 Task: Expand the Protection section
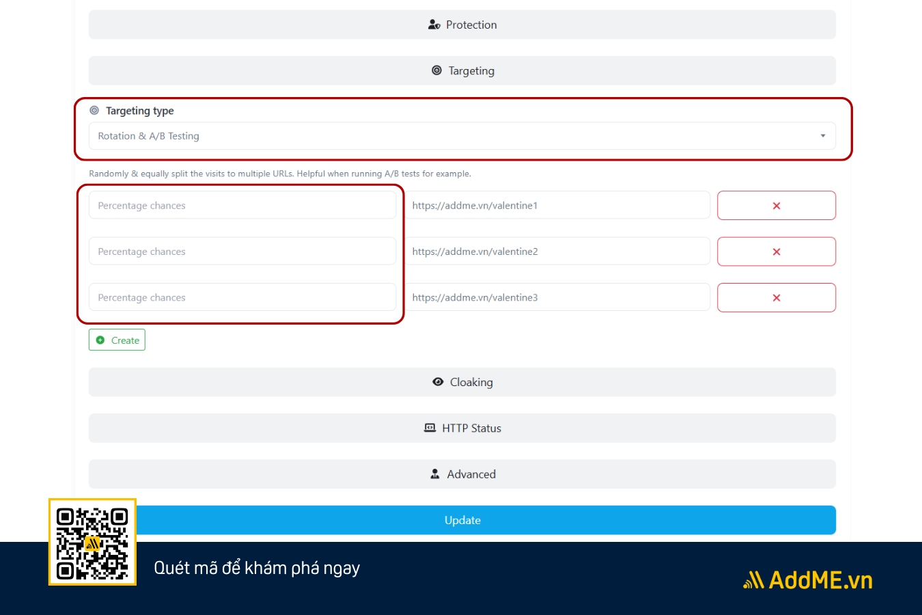click(462, 25)
